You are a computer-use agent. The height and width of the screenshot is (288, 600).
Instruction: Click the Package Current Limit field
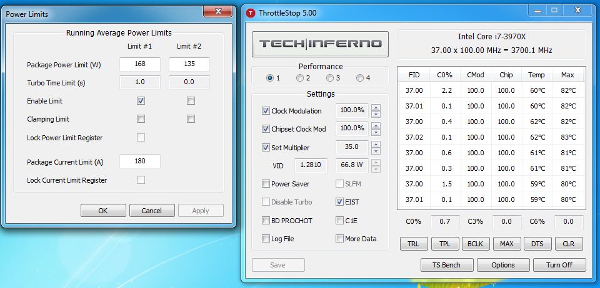click(x=140, y=161)
